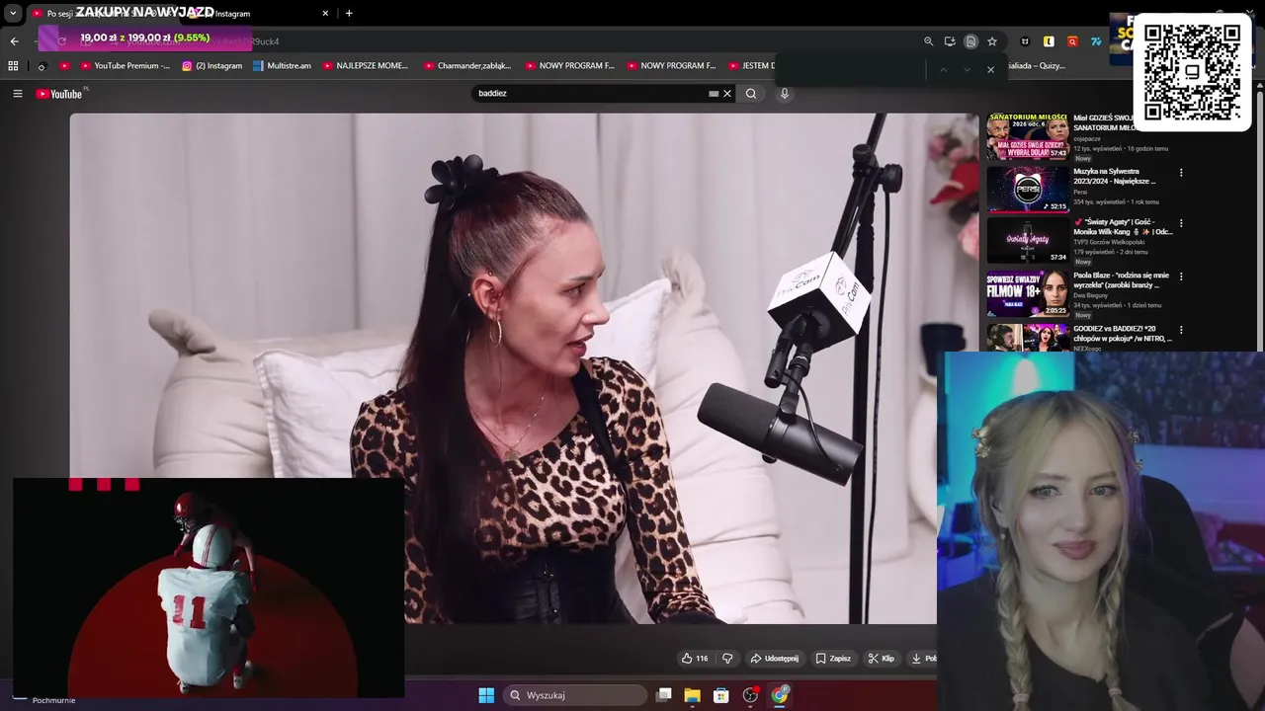Switch to Chrome in the taskbar
This screenshot has width=1265, height=711.
pyautogui.click(x=780, y=695)
